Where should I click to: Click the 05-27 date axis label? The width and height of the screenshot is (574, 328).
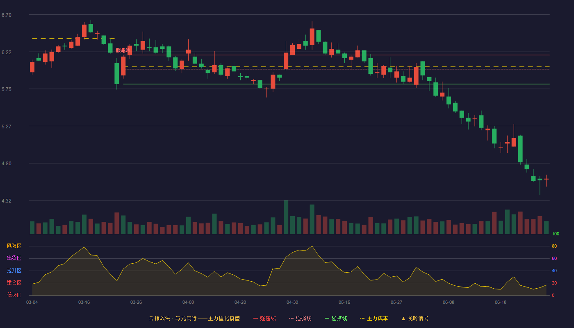(396, 302)
